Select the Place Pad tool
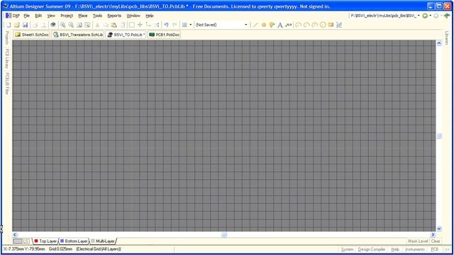This screenshot has height=255, width=454. [263, 25]
